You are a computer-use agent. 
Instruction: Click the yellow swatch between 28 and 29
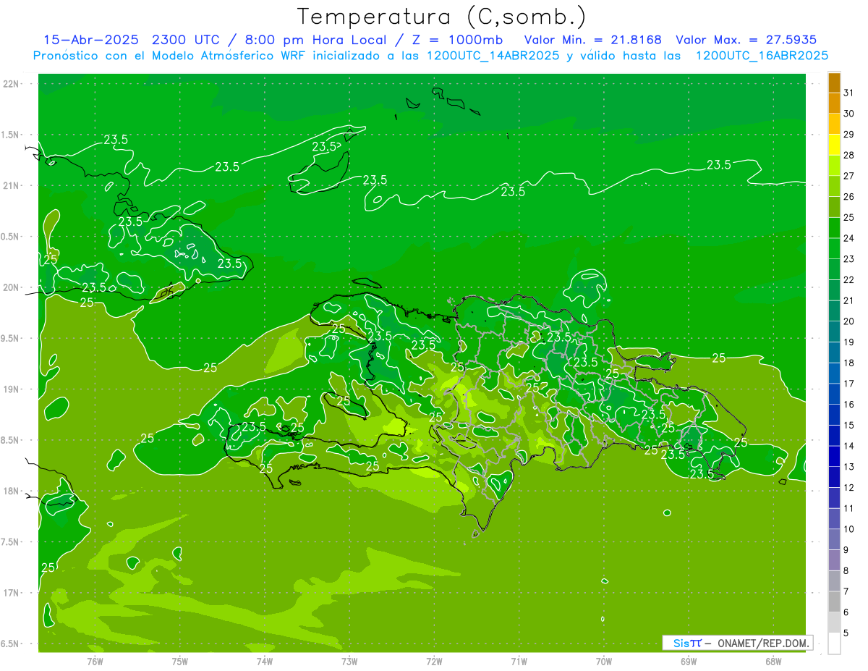pyautogui.click(x=834, y=144)
